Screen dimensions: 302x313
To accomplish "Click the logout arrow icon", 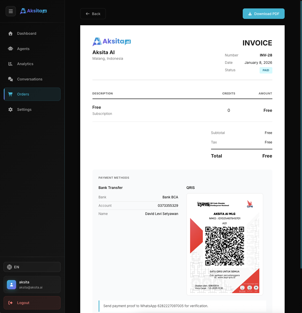I will (x=10, y=303).
